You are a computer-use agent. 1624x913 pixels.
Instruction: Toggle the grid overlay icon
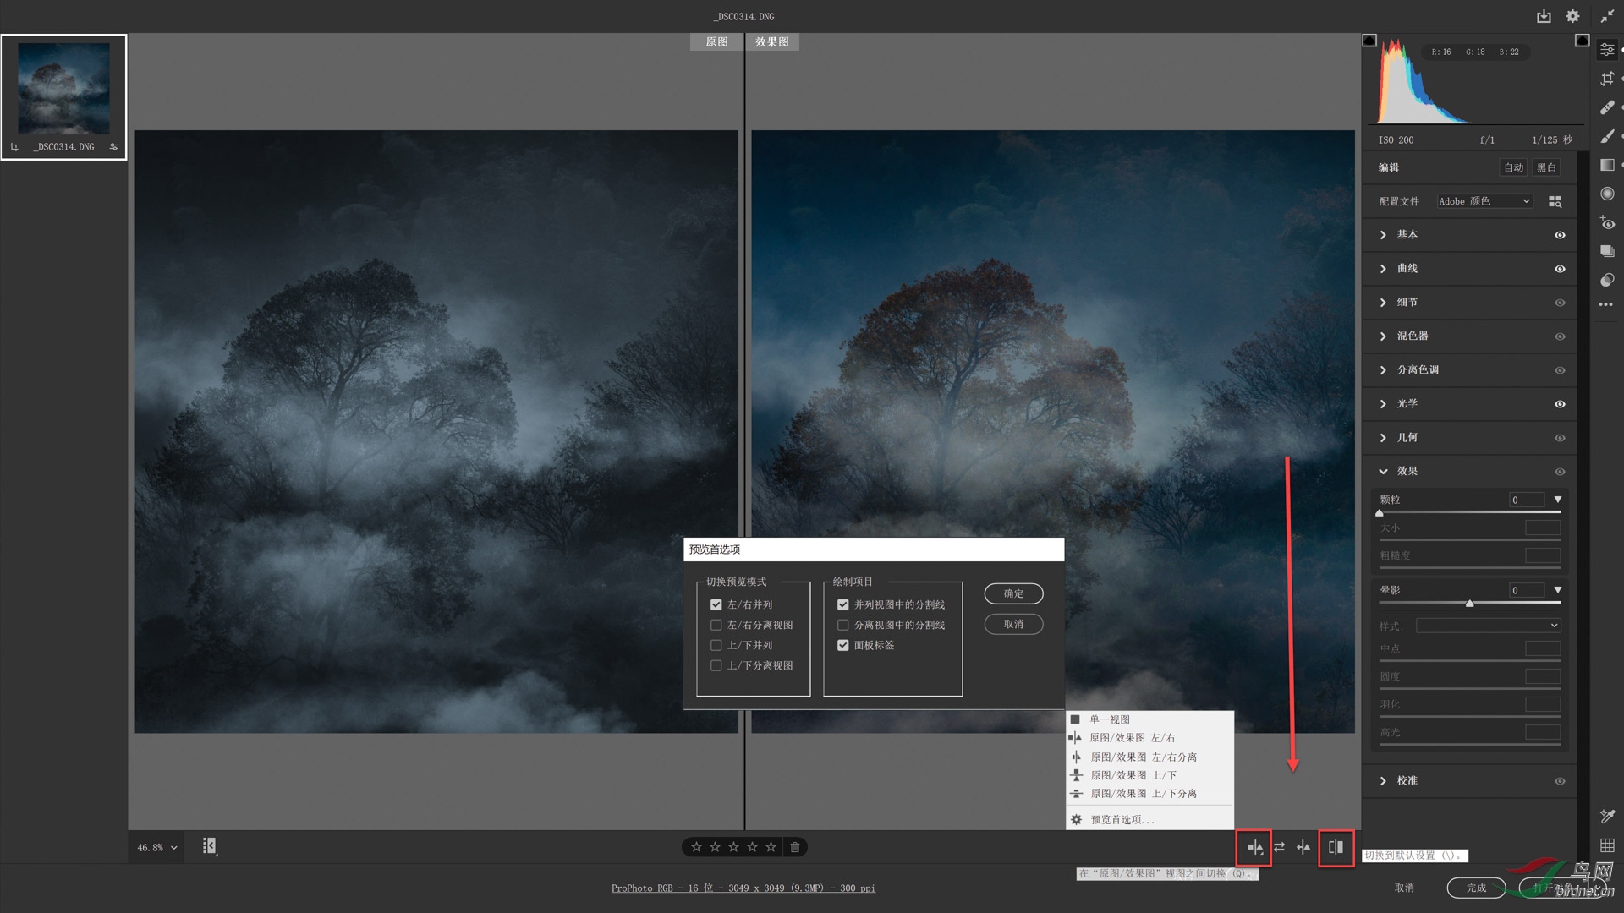[x=1607, y=845]
